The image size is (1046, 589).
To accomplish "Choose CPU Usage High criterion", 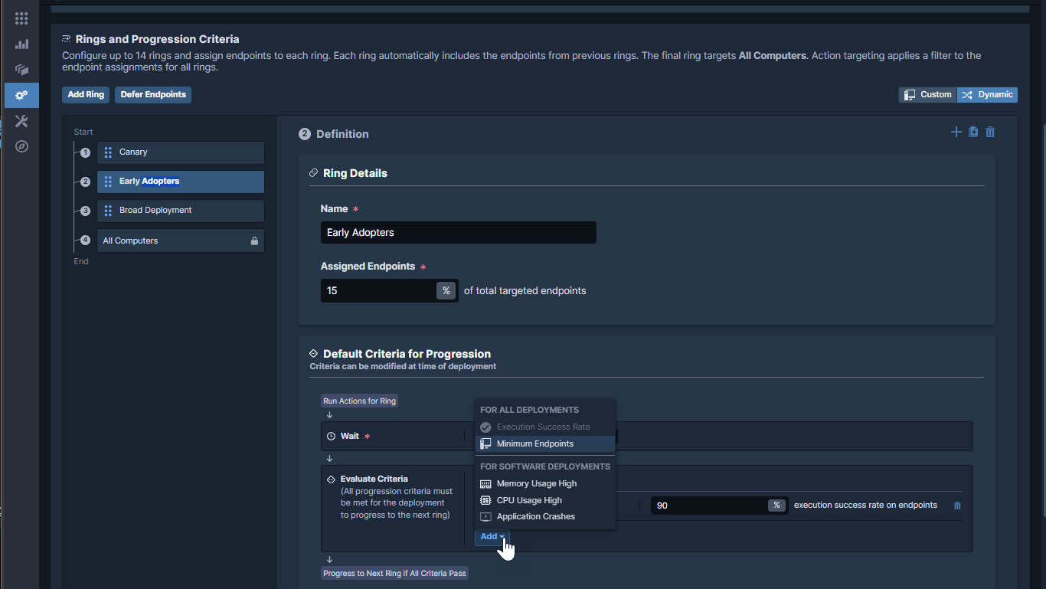I will pos(545,500).
